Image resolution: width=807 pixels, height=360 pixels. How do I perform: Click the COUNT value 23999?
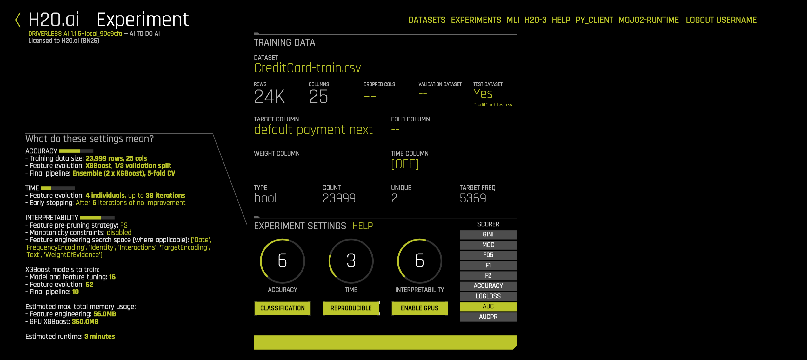[339, 198]
